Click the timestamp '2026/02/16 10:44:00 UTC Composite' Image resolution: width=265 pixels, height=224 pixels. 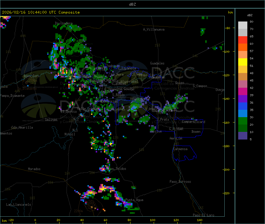pyautogui.click(x=41, y=12)
